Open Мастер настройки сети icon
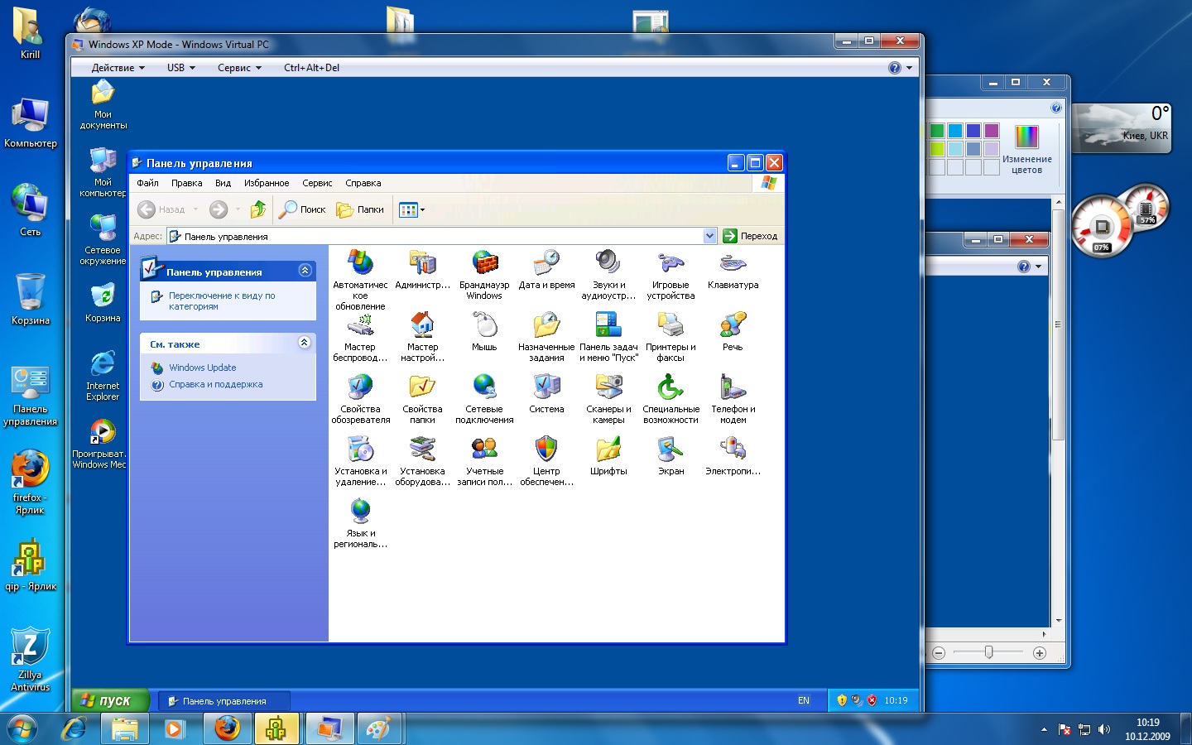1192x745 pixels. click(x=422, y=337)
